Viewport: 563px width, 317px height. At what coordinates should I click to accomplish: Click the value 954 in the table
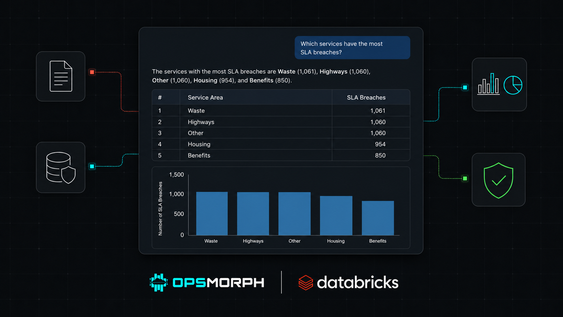tap(380, 144)
